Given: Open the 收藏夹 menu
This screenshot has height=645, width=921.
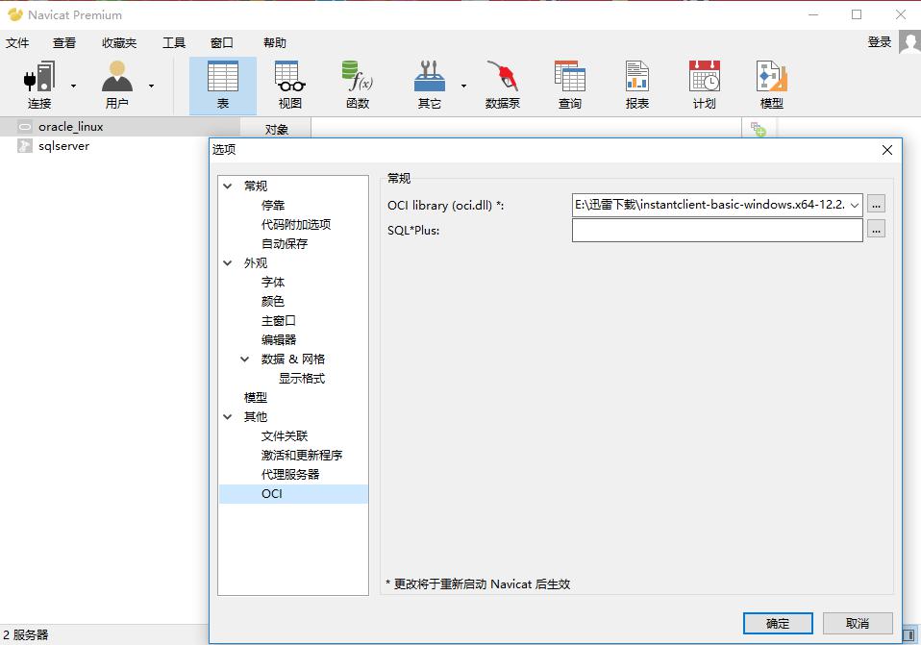Looking at the screenshot, I should [119, 43].
